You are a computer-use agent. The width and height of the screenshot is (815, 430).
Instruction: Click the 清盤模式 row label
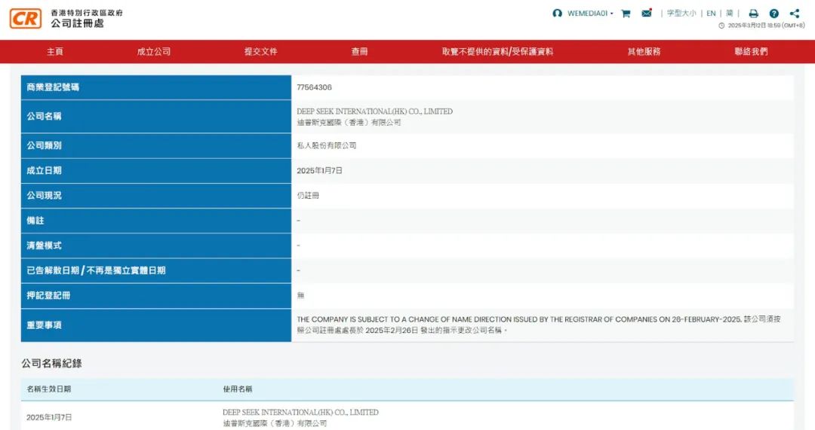(45, 245)
